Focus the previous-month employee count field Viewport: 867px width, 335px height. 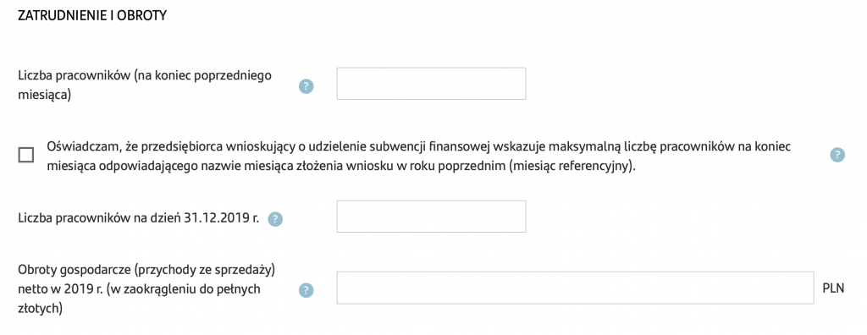click(x=431, y=84)
